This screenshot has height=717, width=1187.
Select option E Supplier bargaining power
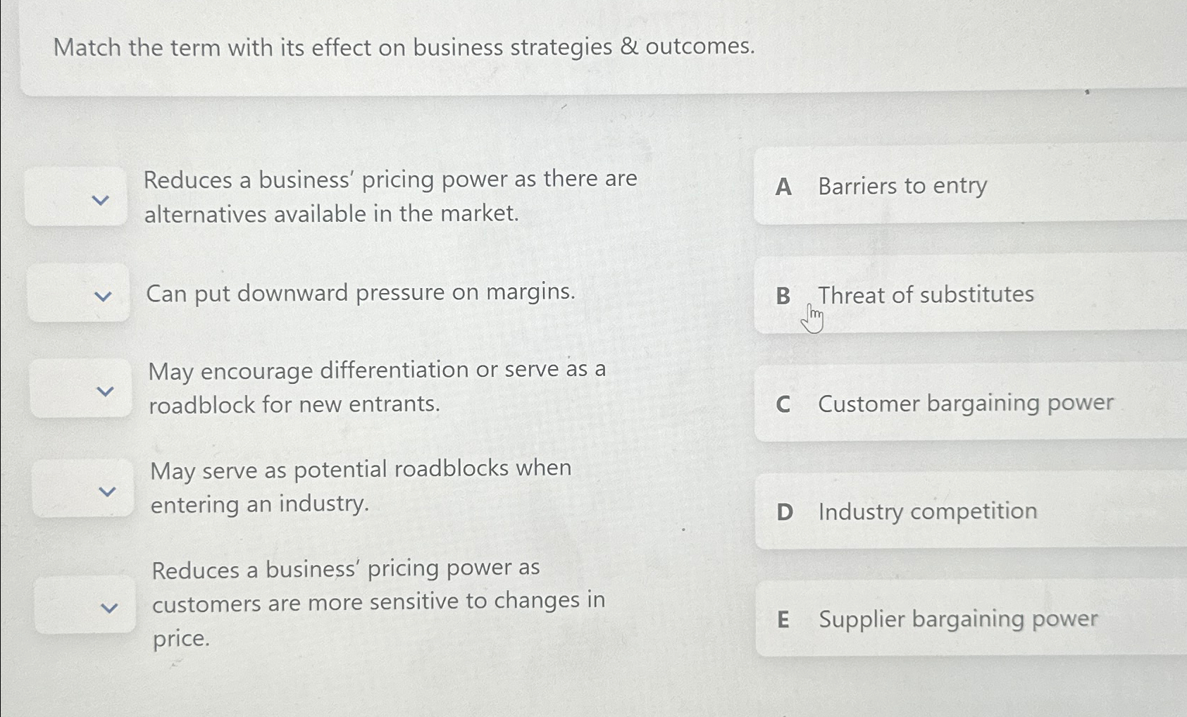(x=958, y=619)
